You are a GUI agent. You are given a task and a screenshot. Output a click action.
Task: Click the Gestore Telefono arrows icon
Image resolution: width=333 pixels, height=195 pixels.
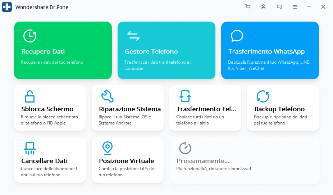click(x=133, y=36)
